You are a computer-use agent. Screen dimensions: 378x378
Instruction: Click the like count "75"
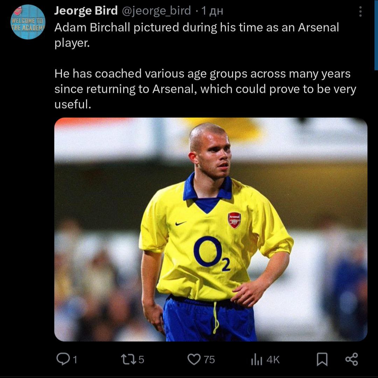click(209, 359)
